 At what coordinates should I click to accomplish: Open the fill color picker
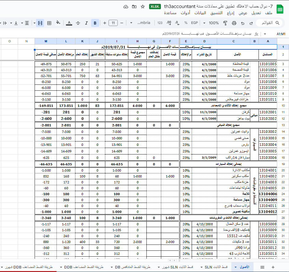[x=58, y=23]
